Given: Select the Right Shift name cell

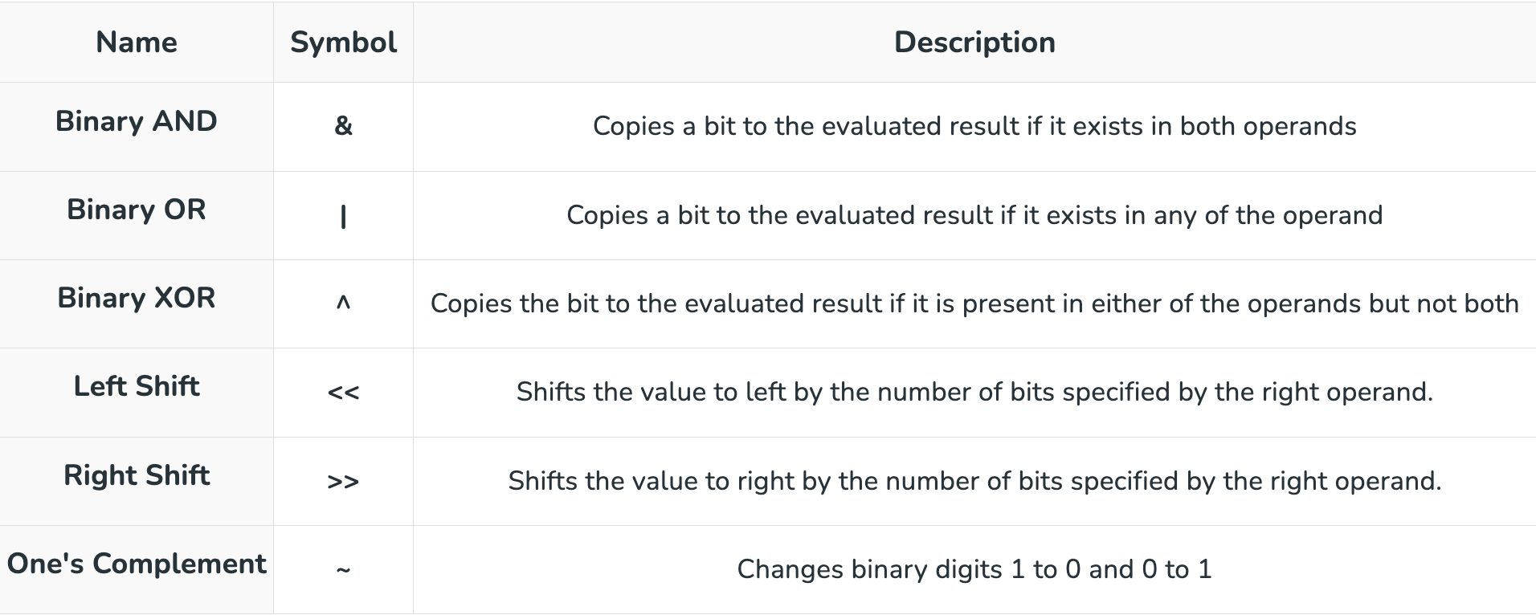Looking at the screenshot, I should pos(137,475).
